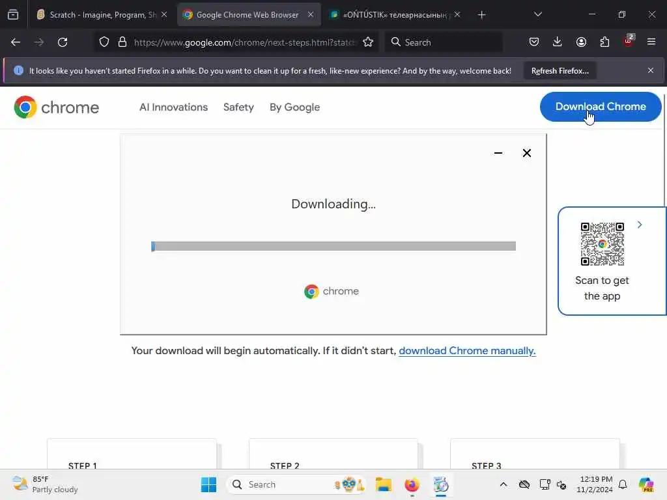Click the Chrome logo on the page header
667x500 pixels.
tap(56, 107)
